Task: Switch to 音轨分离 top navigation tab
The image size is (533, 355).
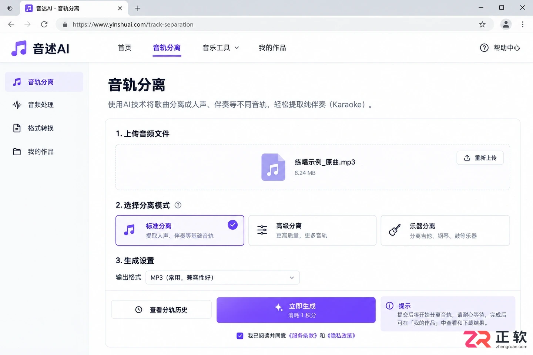Action: point(167,48)
